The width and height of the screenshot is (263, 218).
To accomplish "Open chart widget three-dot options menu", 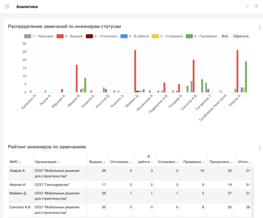I will 260,28.
